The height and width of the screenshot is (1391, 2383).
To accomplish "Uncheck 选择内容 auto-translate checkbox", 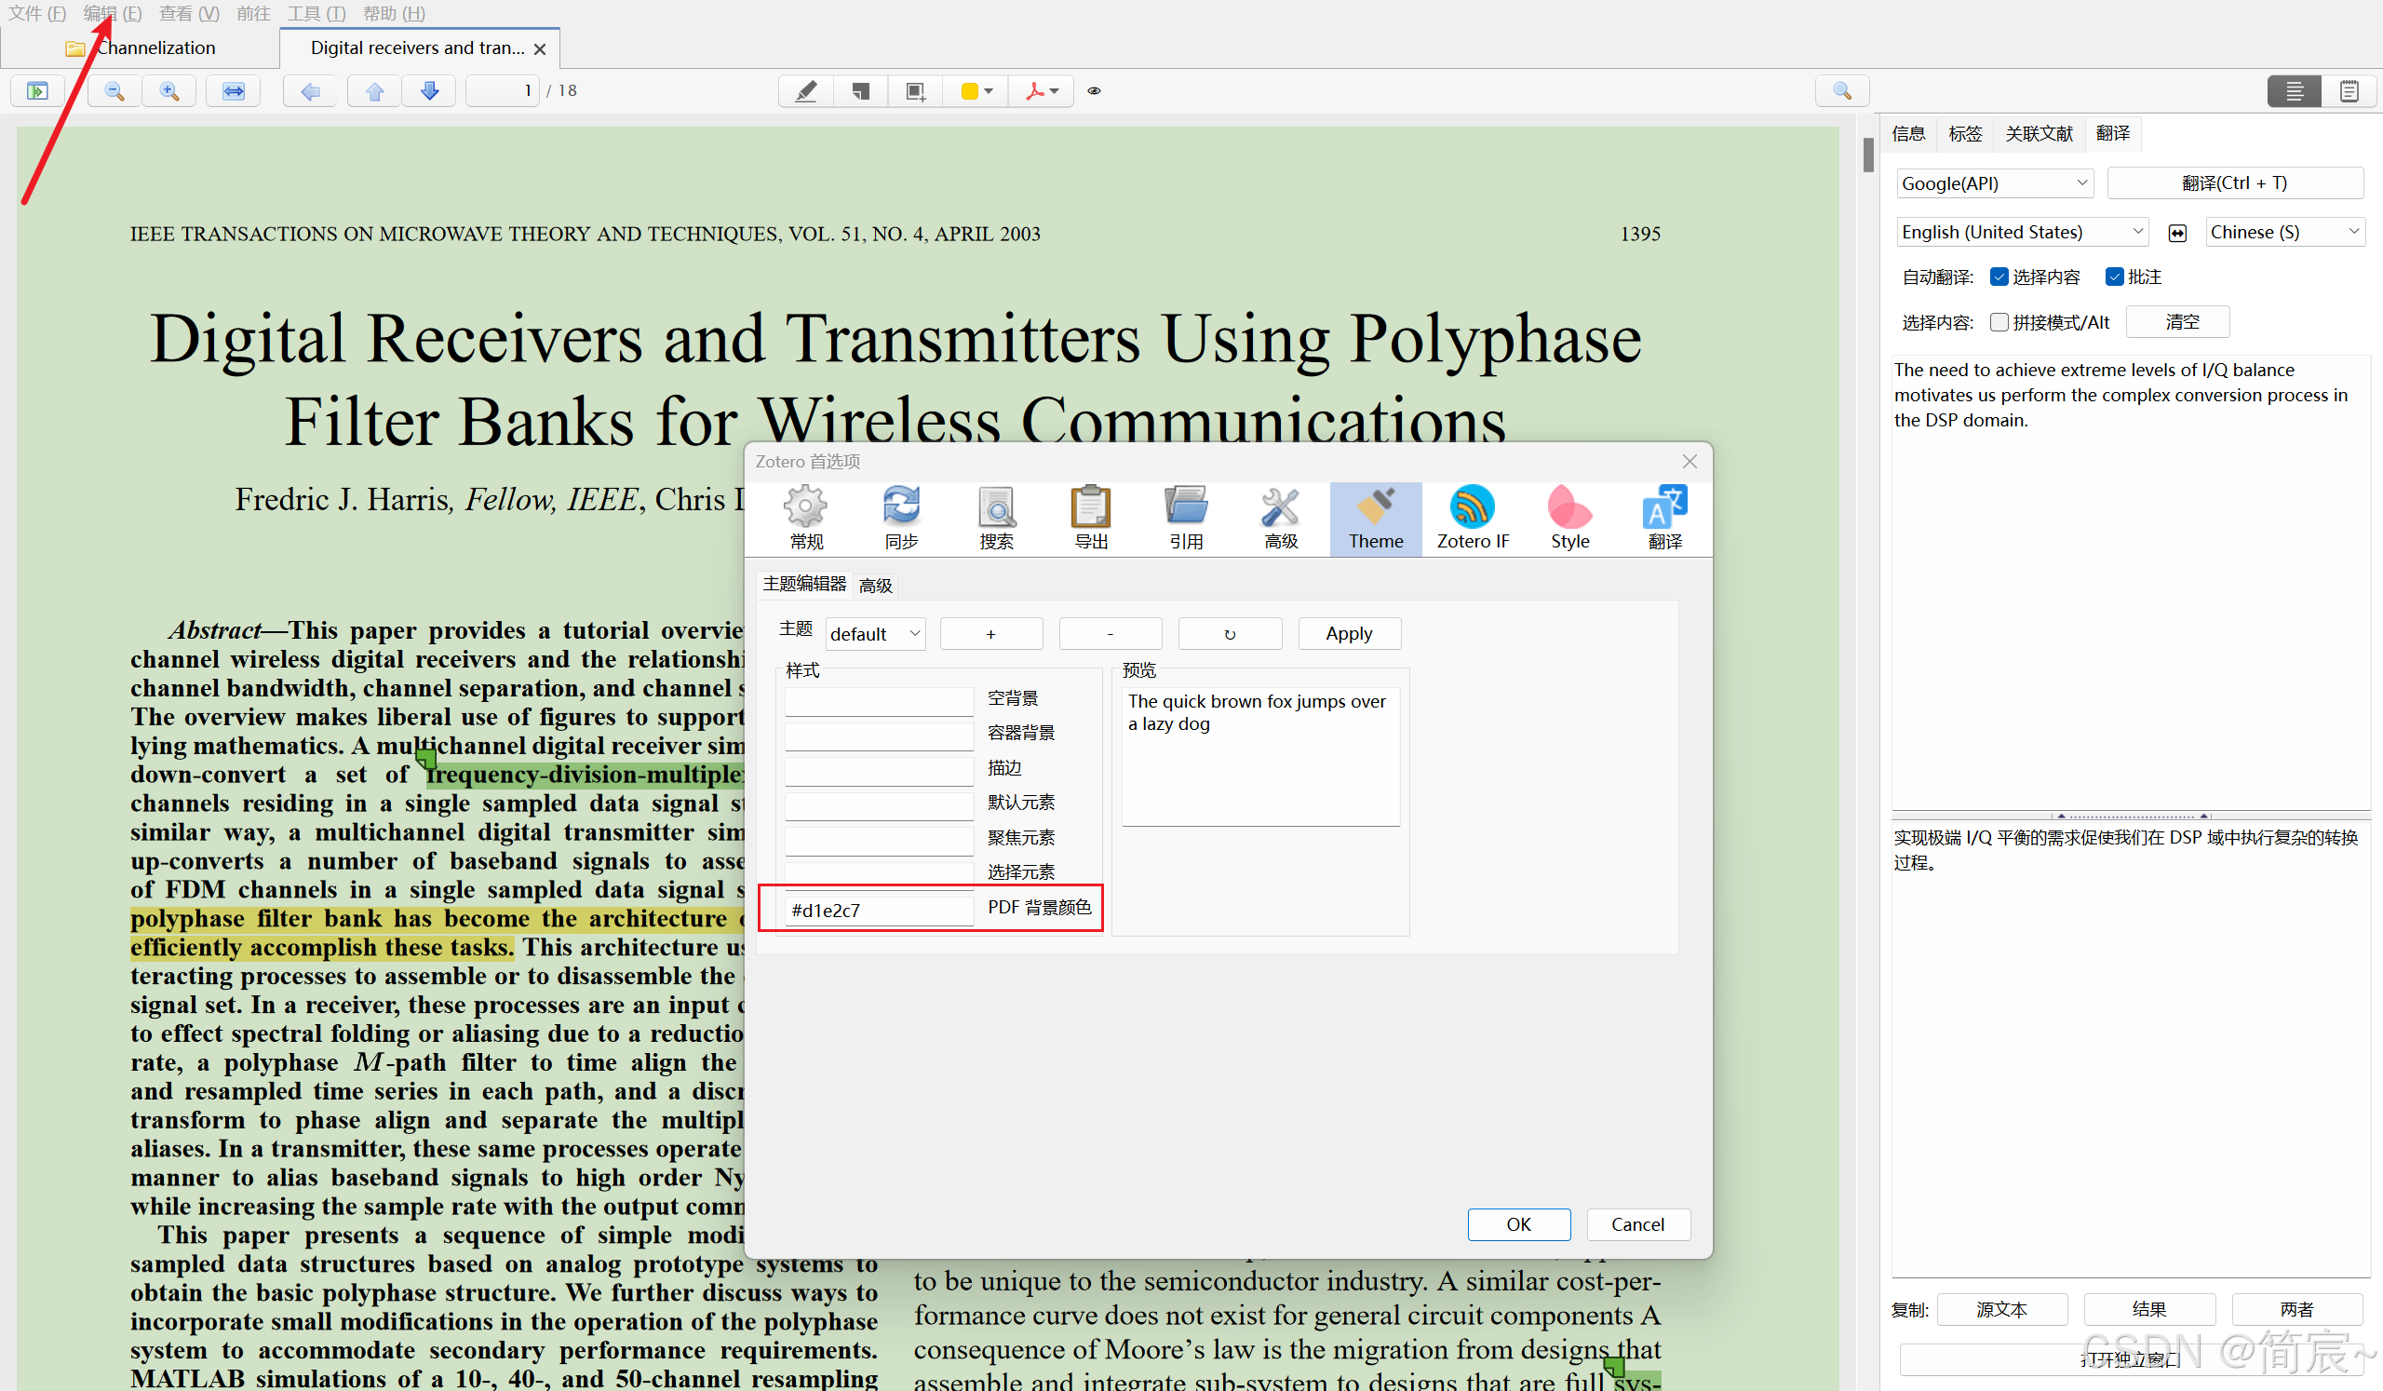I will pyautogui.click(x=1999, y=277).
